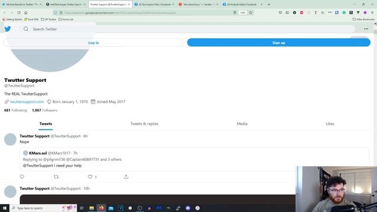Screen dimensions: 377x212
Task: Expand the Home Lab bookmarks folder
Action: point(66,19)
